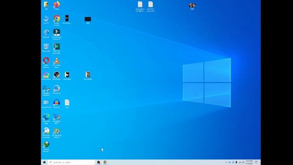The height and width of the screenshot is (165, 293).
Task: Open the Firefox desktop shortcut
Action: (x=57, y=5)
